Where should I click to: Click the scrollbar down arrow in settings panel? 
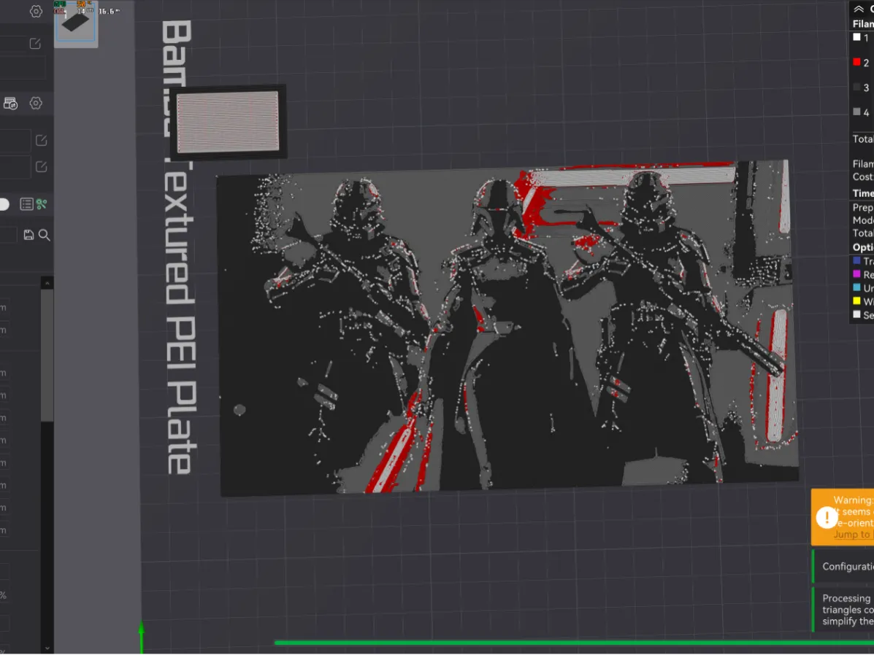pyautogui.click(x=47, y=648)
